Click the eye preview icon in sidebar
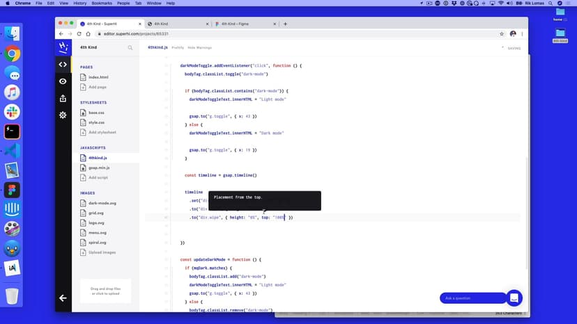 pos(63,81)
